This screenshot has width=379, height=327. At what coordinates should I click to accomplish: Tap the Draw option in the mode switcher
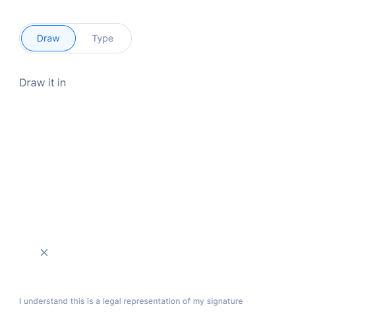point(48,38)
